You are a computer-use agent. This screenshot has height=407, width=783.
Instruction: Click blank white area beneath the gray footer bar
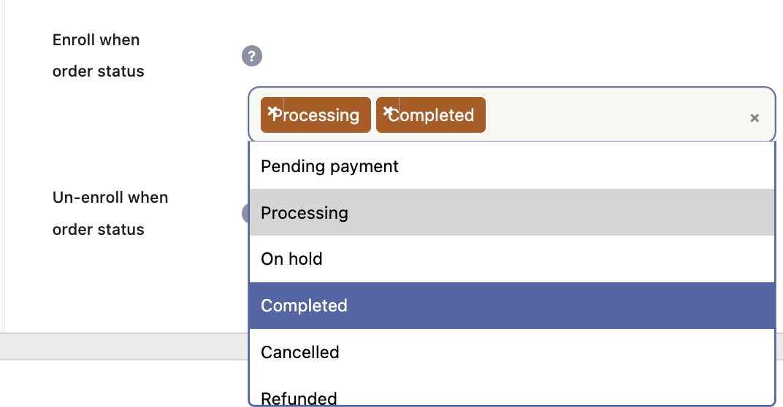(x=124, y=384)
